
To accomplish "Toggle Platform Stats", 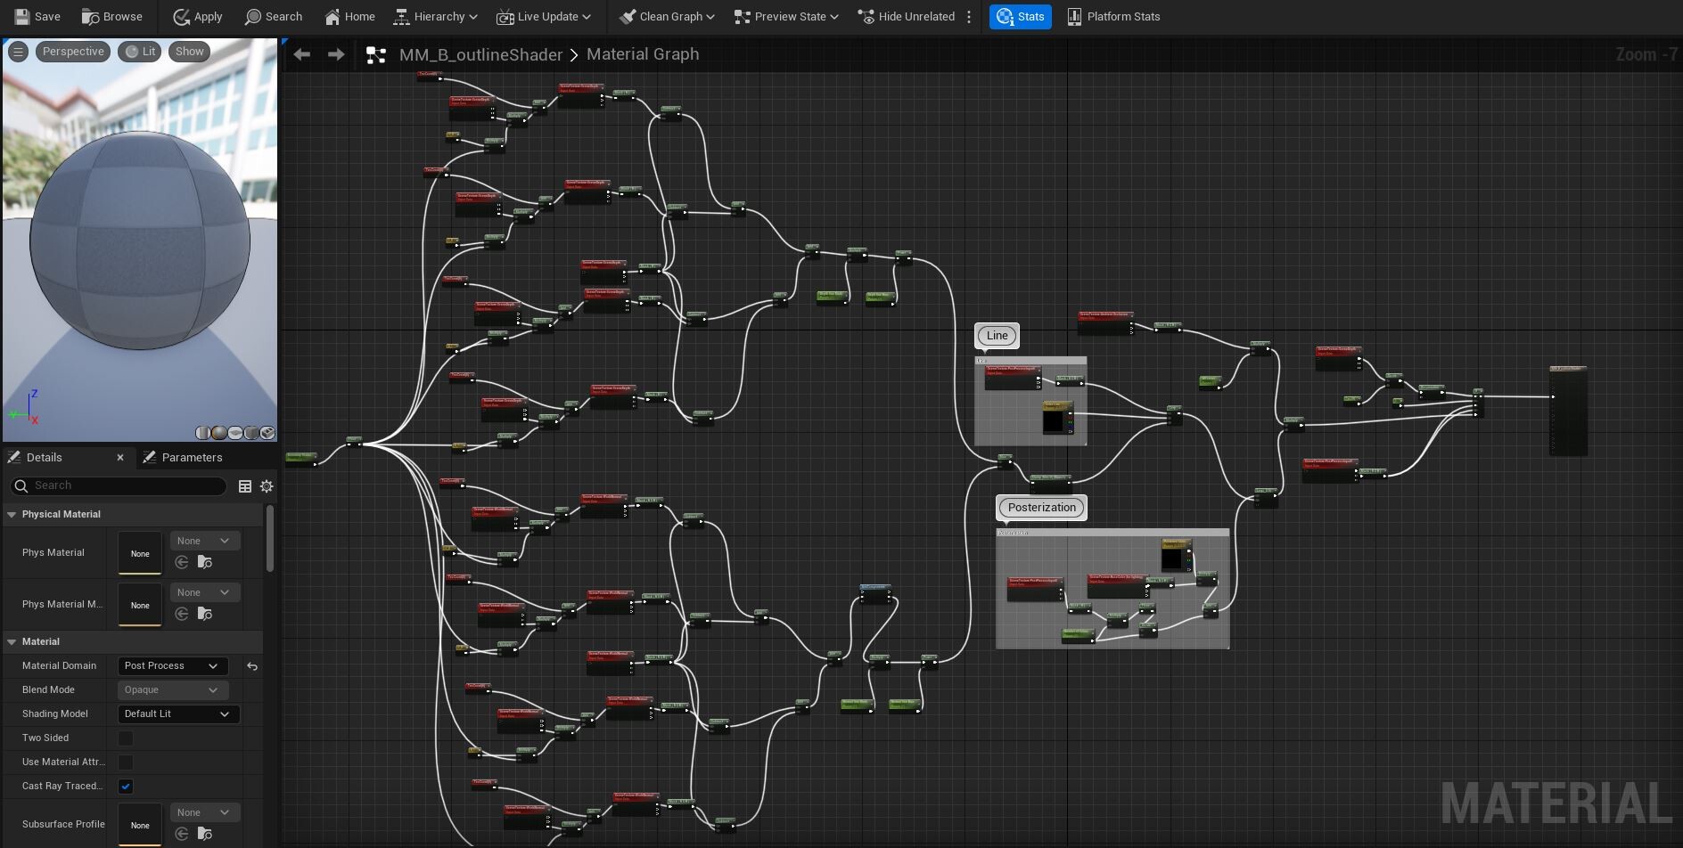I will [1113, 16].
